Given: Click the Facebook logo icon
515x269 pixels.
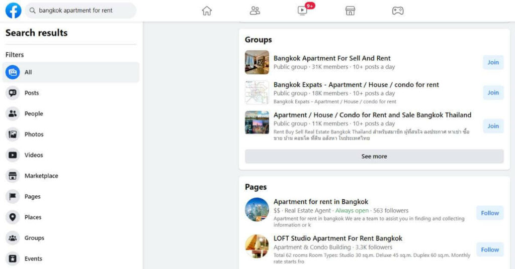Looking at the screenshot, I should (14, 11).
